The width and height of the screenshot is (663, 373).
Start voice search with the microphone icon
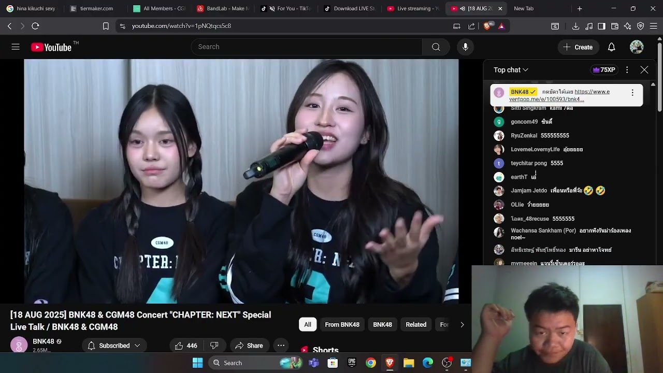[465, 47]
